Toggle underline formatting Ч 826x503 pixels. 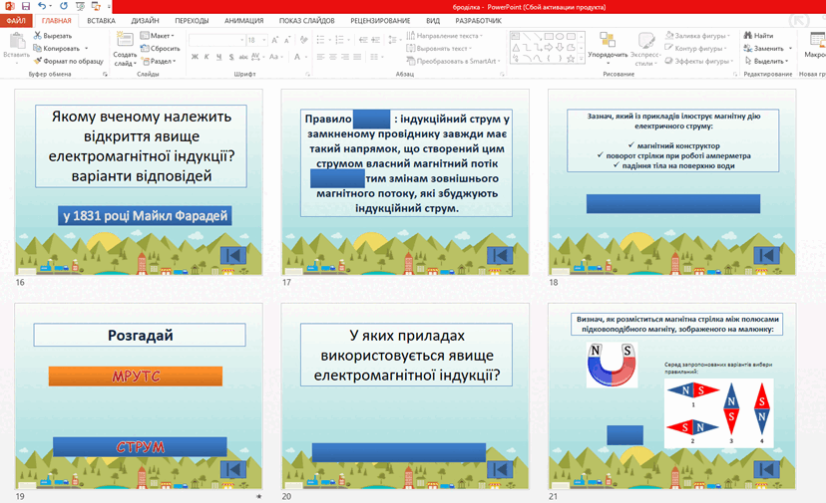coord(218,57)
